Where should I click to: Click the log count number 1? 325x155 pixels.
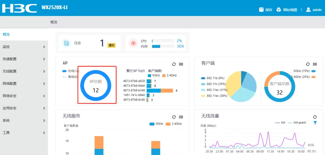click(x=102, y=43)
